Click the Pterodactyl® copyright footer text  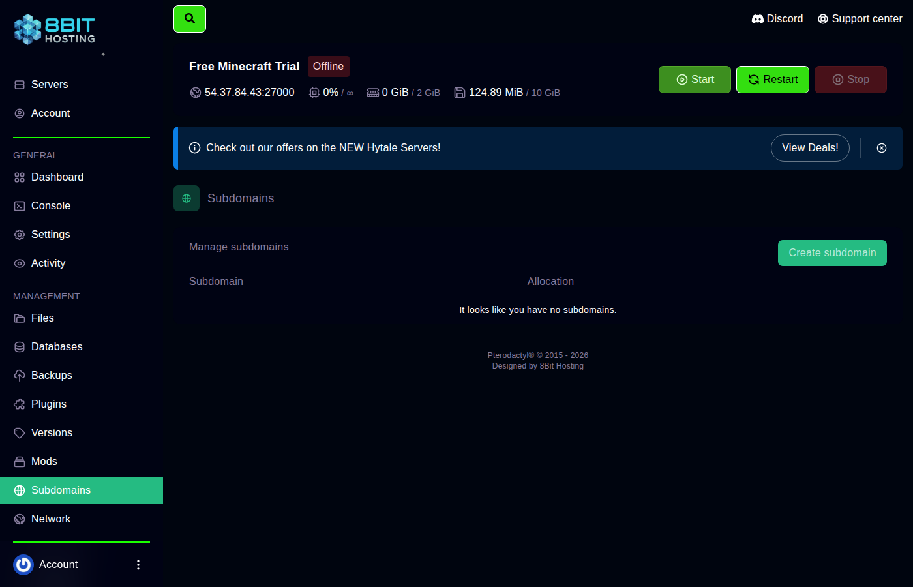coord(538,355)
